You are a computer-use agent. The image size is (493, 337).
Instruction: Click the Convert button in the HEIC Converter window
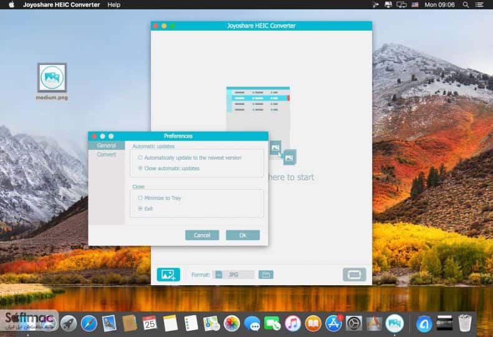click(x=355, y=275)
